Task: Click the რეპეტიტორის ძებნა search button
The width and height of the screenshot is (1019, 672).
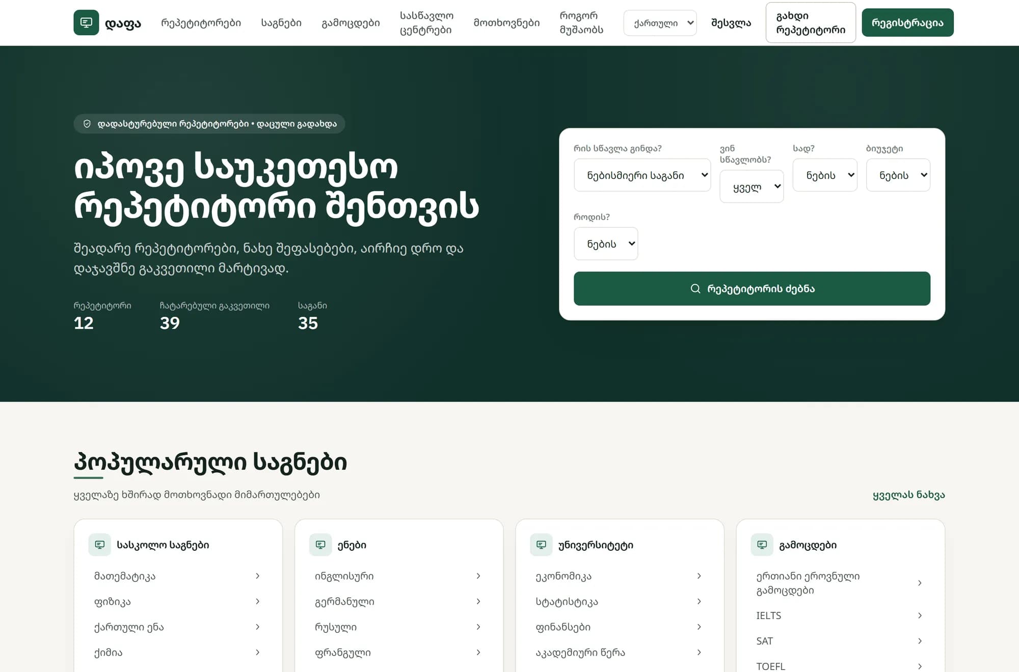Action: pos(752,288)
